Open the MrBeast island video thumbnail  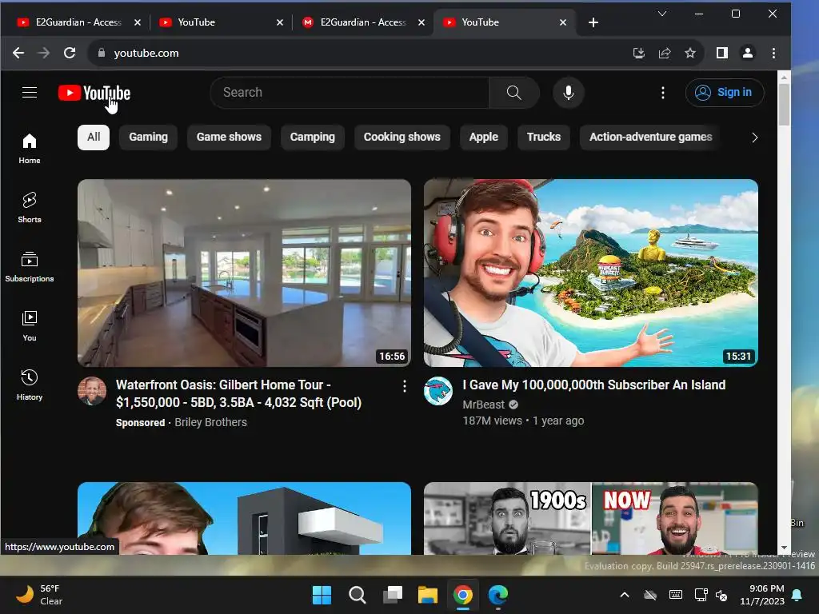pyautogui.click(x=591, y=273)
